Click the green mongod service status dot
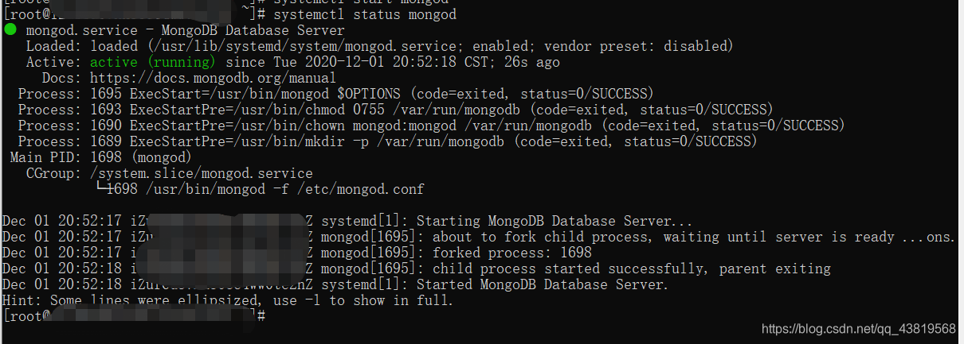This screenshot has width=964, height=344. tap(10, 30)
